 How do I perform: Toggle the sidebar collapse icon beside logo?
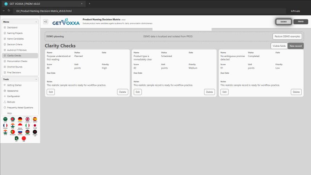[x=45, y=22]
